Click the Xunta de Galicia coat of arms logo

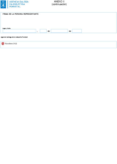click(3, 4)
